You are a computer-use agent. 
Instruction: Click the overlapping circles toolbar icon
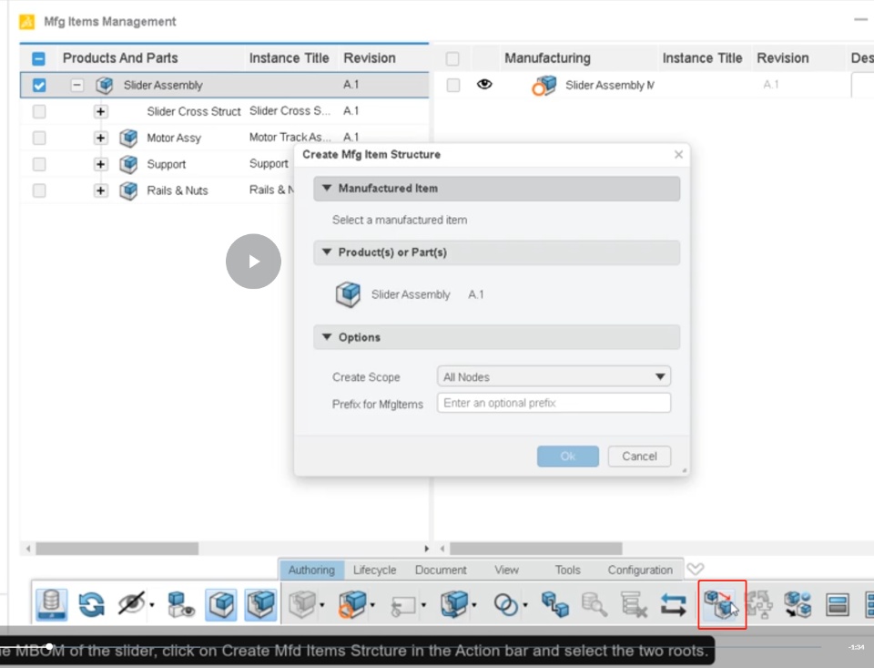coord(505,605)
